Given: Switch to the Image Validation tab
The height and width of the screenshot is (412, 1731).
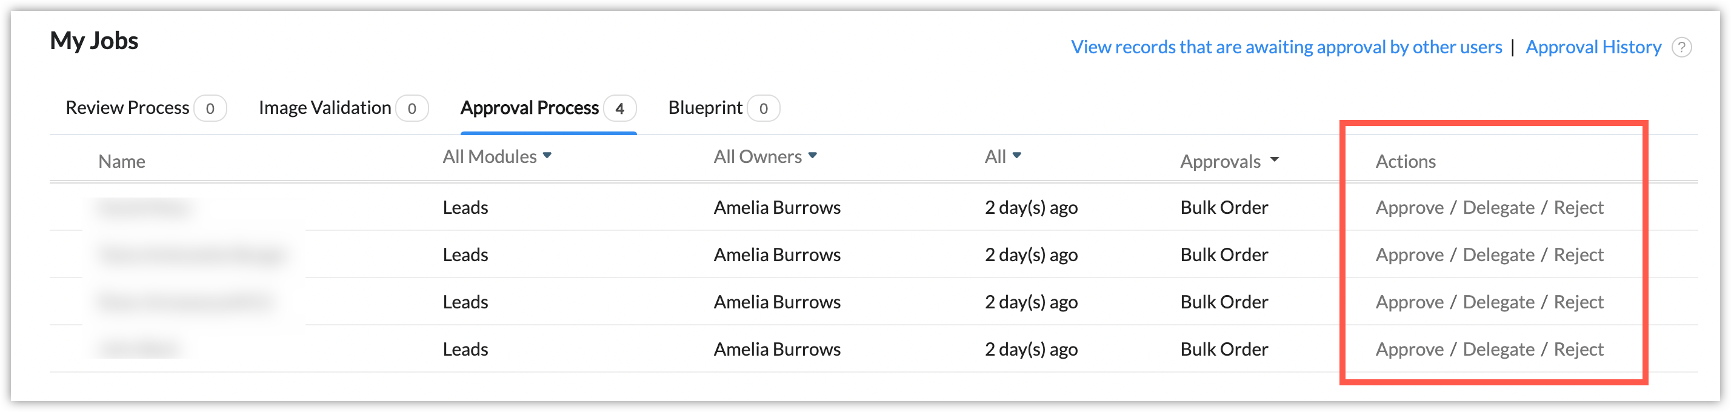Looking at the screenshot, I should point(325,107).
